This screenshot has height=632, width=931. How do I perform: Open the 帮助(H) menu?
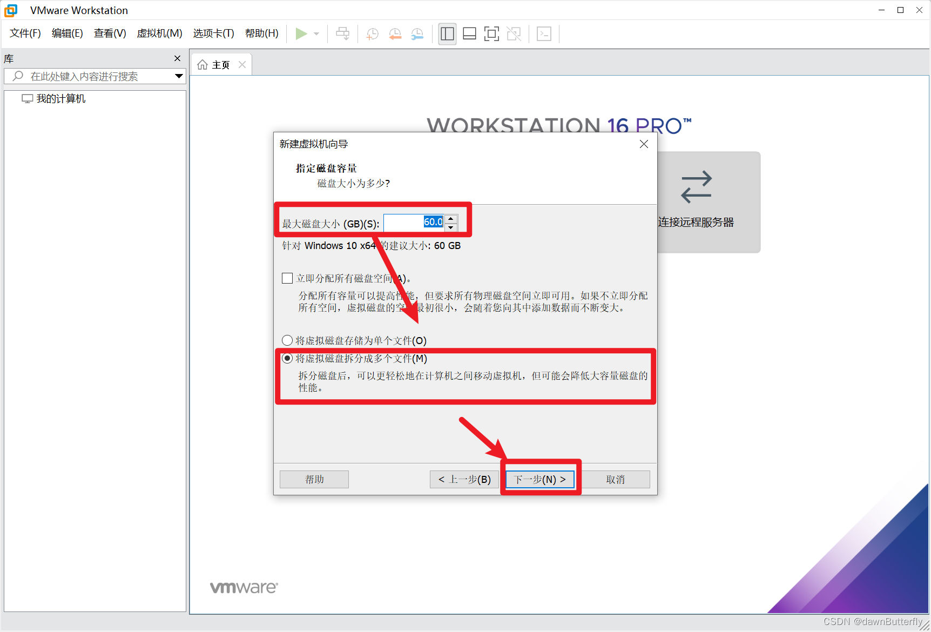click(262, 33)
